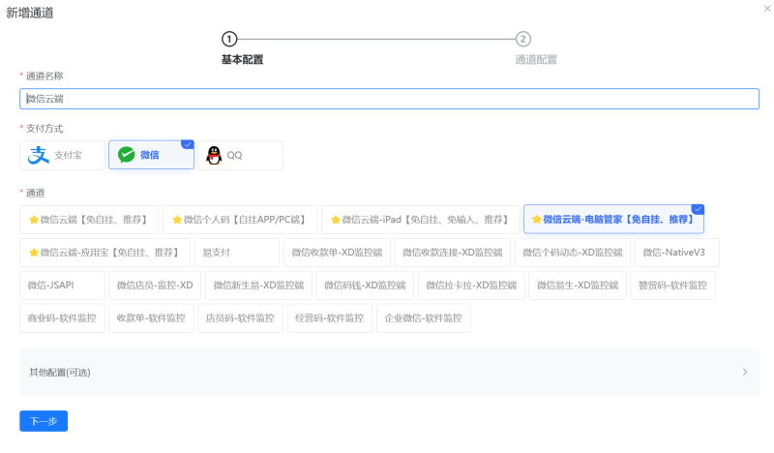Choose the 微信-NativeV3 channel

click(676, 253)
